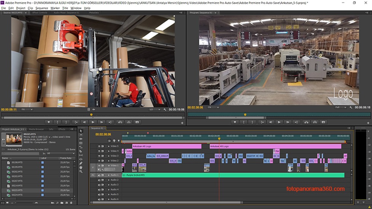The height and width of the screenshot is (209, 372).
Task: Select the Pen tool
Action: pos(81,163)
